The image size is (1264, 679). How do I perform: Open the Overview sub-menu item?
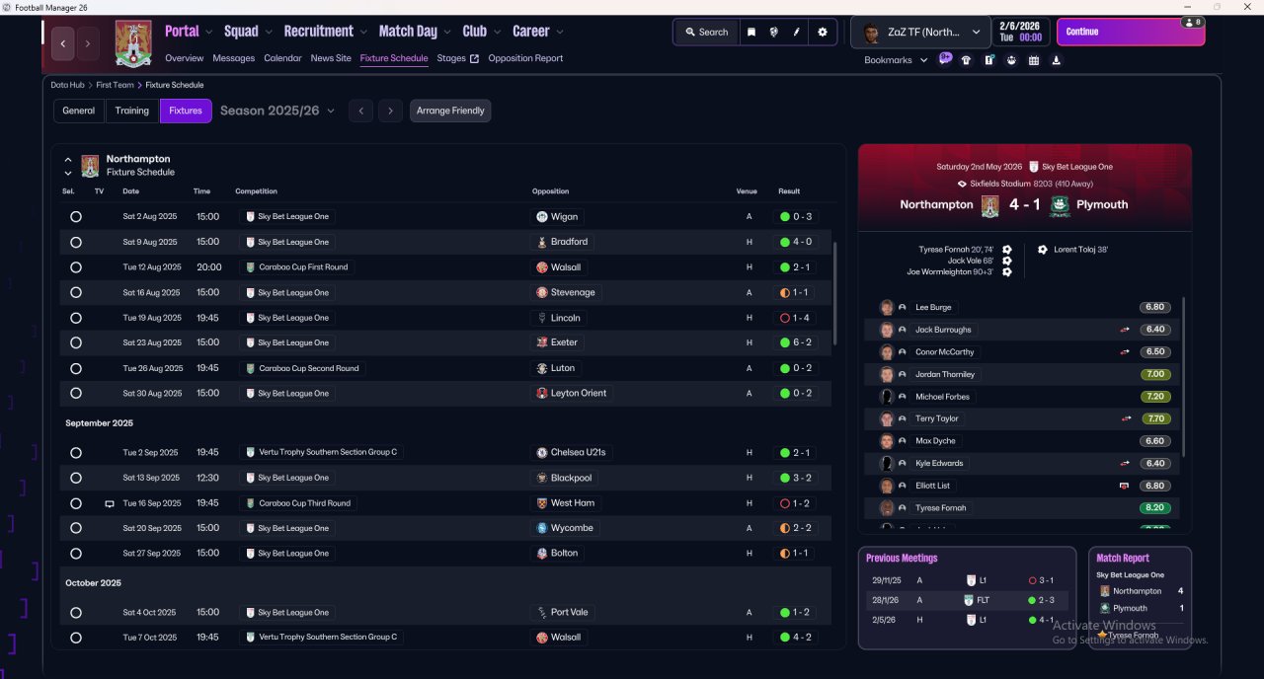tap(185, 58)
